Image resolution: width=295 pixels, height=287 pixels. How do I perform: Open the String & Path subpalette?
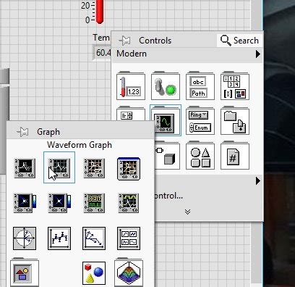(x=200, y=86)
